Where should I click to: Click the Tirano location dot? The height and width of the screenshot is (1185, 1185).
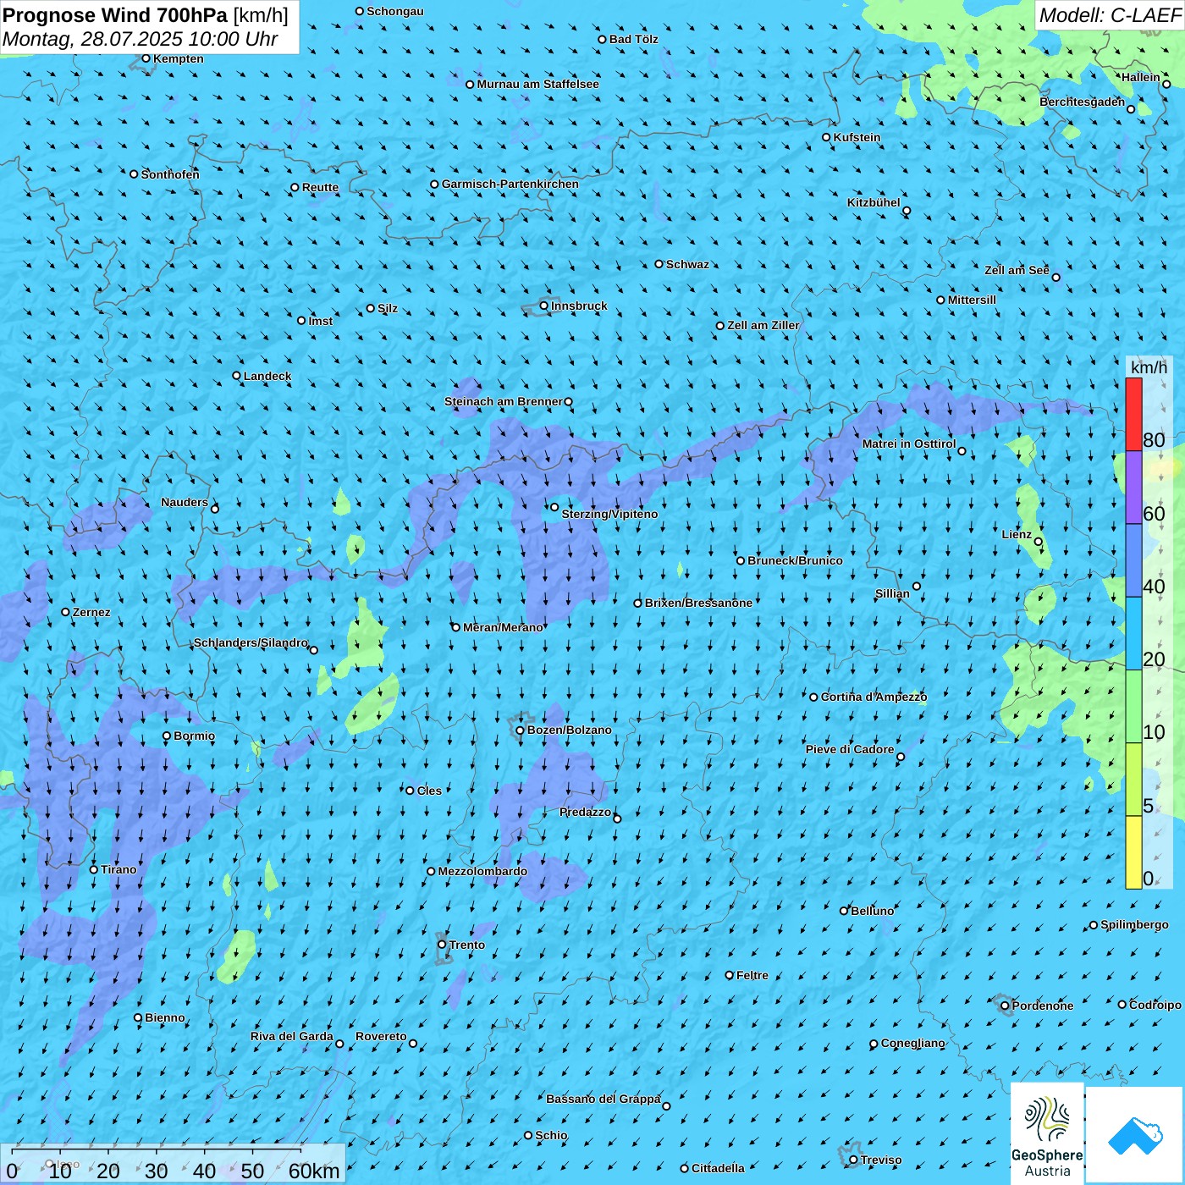94,869
